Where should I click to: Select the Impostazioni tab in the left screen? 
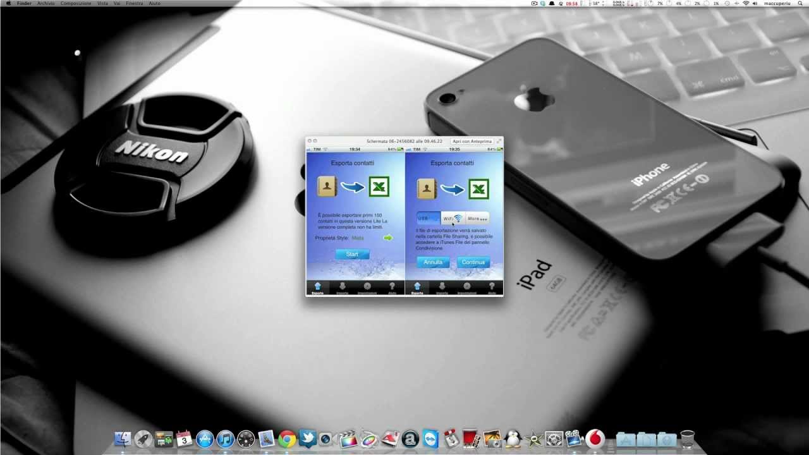click(367, 288)
